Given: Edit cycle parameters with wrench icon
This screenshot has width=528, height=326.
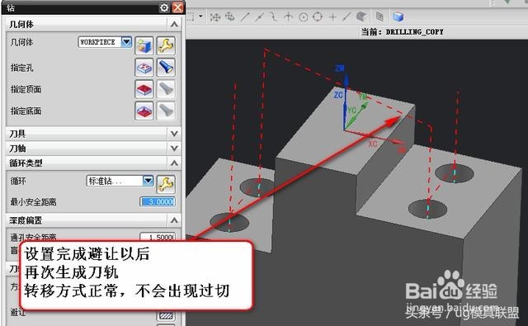Looking at the screenshot, I should point(166,184).
